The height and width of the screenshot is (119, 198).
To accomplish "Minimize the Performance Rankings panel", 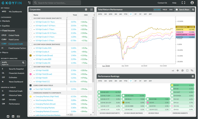I will click(x=193, y=76).
